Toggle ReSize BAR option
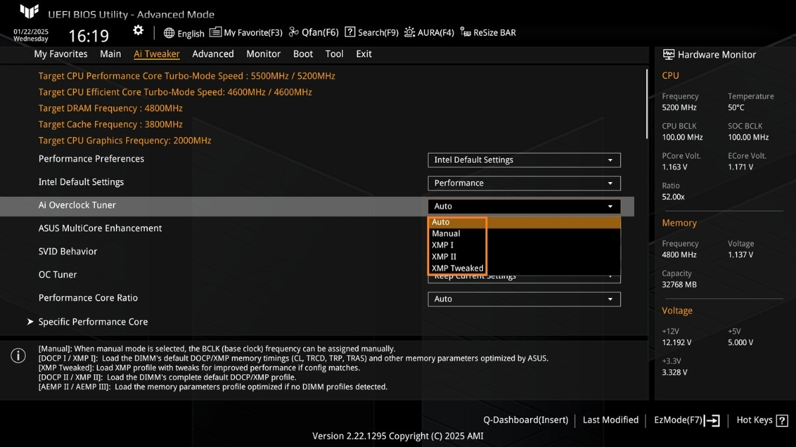The height and width of the screenshot is (447, 796). tap(488, 32)
